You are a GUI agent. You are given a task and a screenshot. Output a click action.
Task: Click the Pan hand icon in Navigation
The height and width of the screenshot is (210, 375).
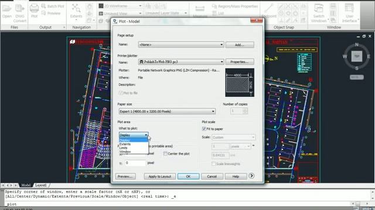(x=90, y=6)
